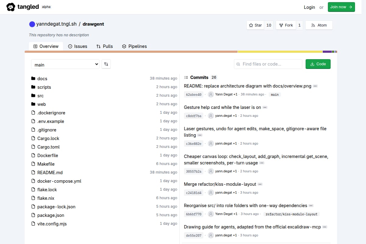366x244 pixels.
Task: Expand README commit message ellipsis
Action: (x=315, y=86)
